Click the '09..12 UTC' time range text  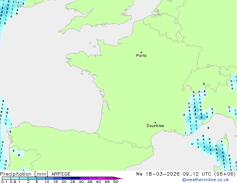pos(197,174)
